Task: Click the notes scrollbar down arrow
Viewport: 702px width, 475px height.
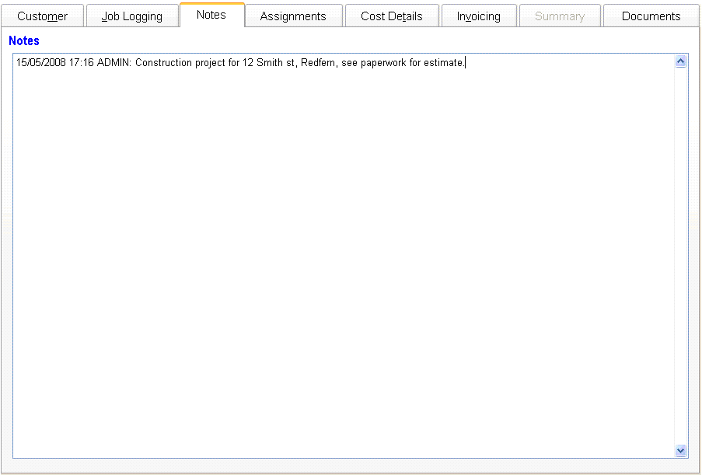Action: click(681, 450)
